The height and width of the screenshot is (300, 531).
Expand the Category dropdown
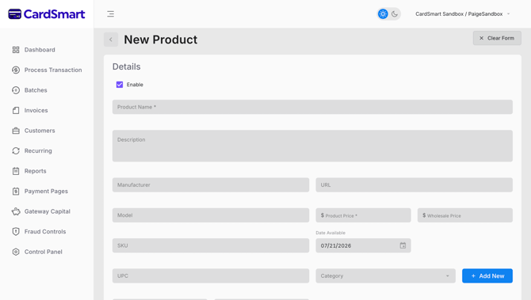pos(385,276)
